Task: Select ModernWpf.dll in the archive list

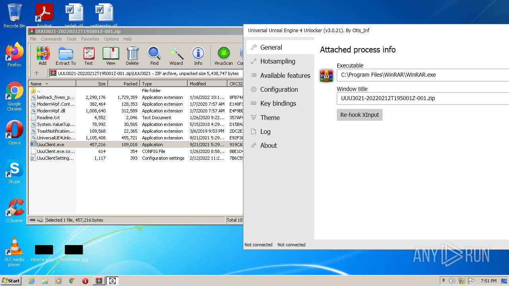Action: [136, 111]
